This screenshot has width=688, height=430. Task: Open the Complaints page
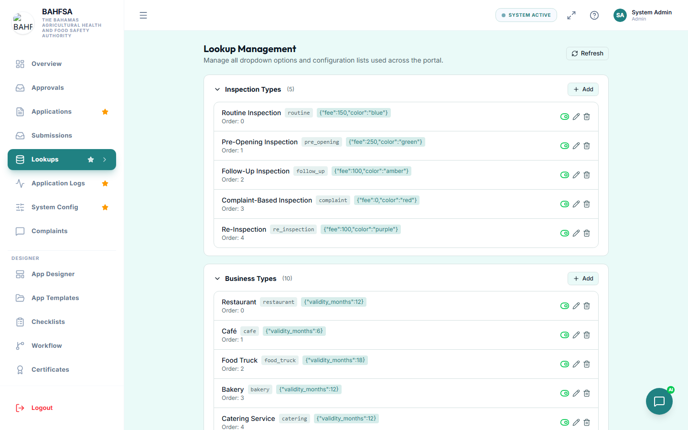(62, 231)
